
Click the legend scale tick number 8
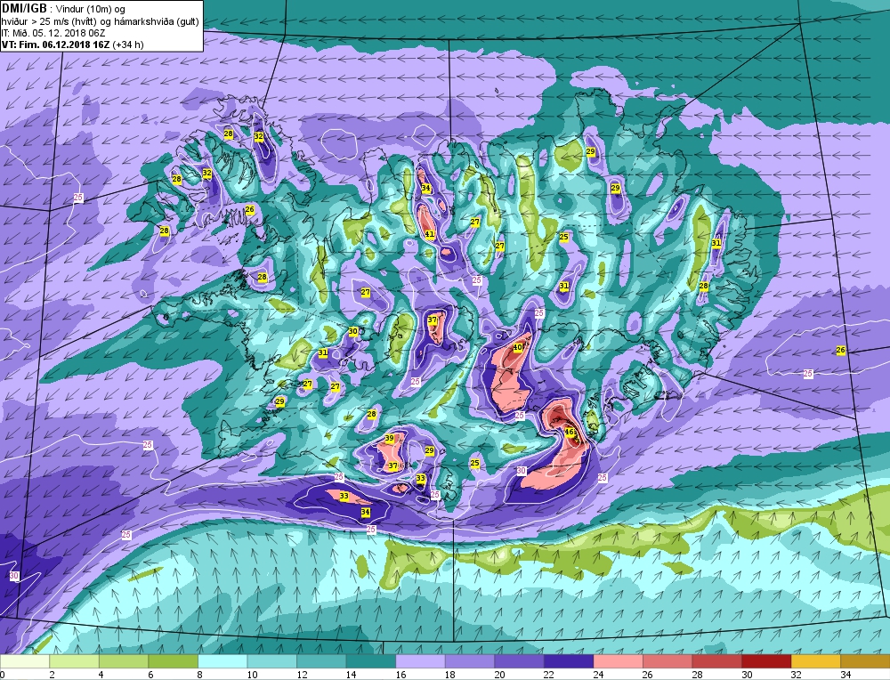coord(201,675)
